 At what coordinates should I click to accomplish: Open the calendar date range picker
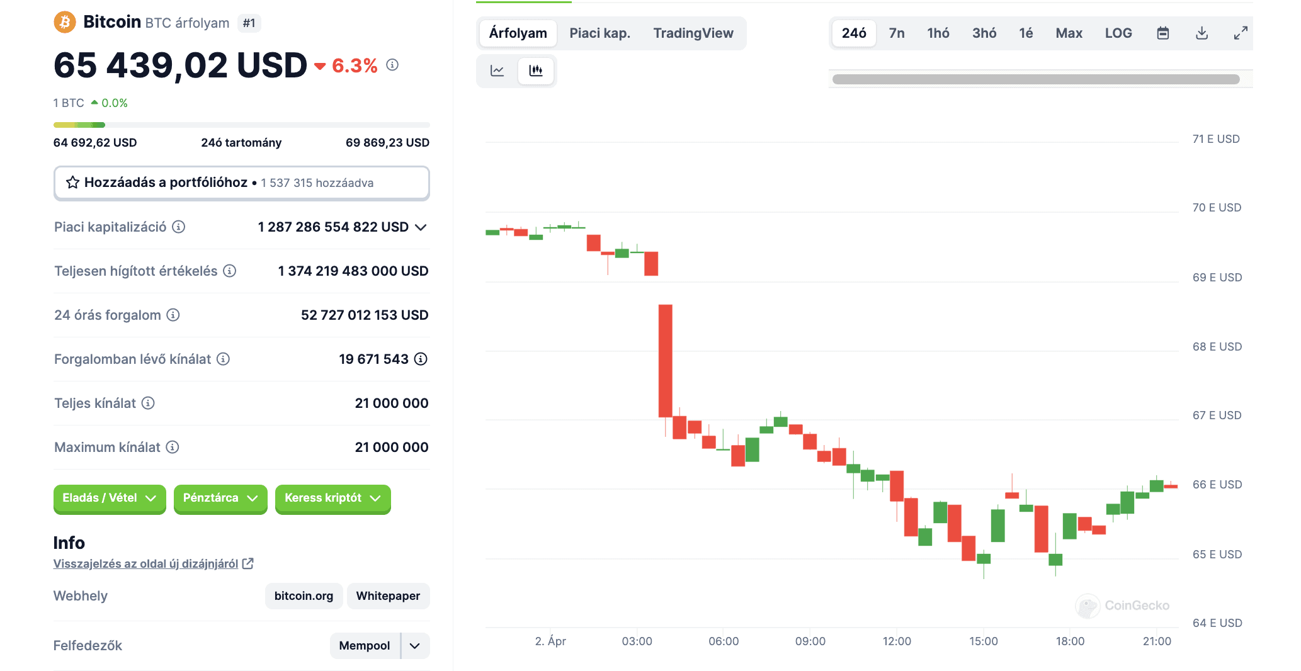point(1163,33)
